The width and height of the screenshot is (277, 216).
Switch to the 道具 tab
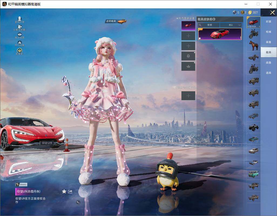269,73
